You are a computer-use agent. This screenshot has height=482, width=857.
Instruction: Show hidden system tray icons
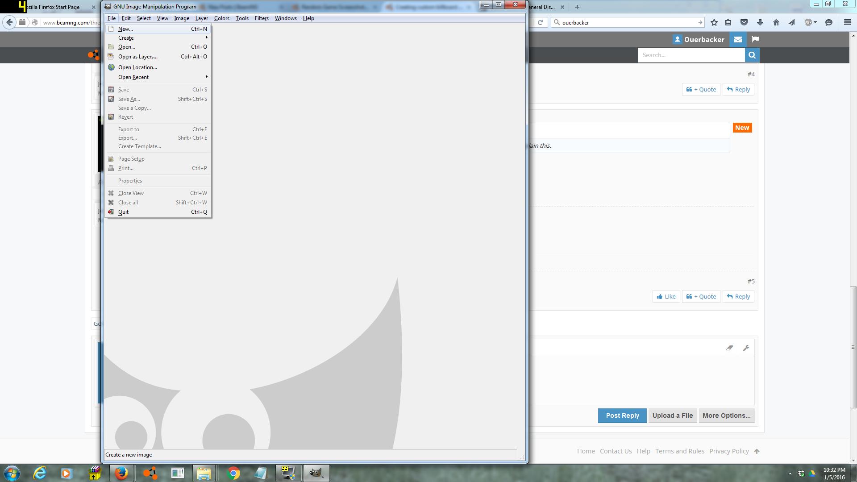[x=790, y=474]
